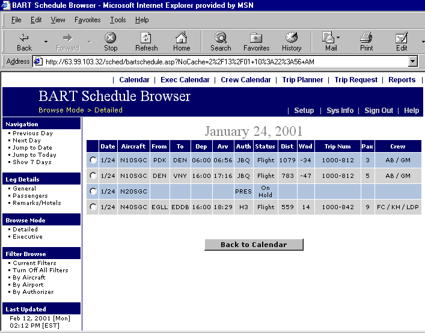Click the Back to Calendar button
Screen dimensions: 425x333
click(254, 245)
